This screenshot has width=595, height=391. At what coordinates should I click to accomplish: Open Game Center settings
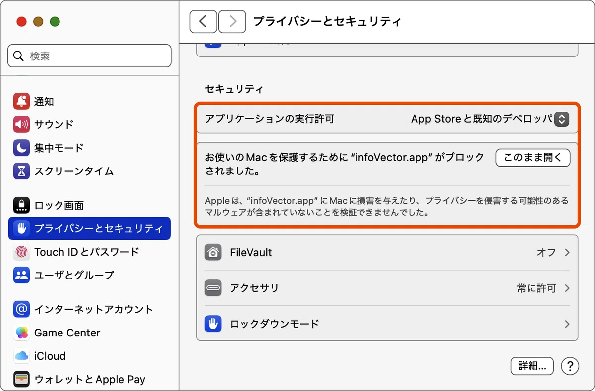point(89,333)
